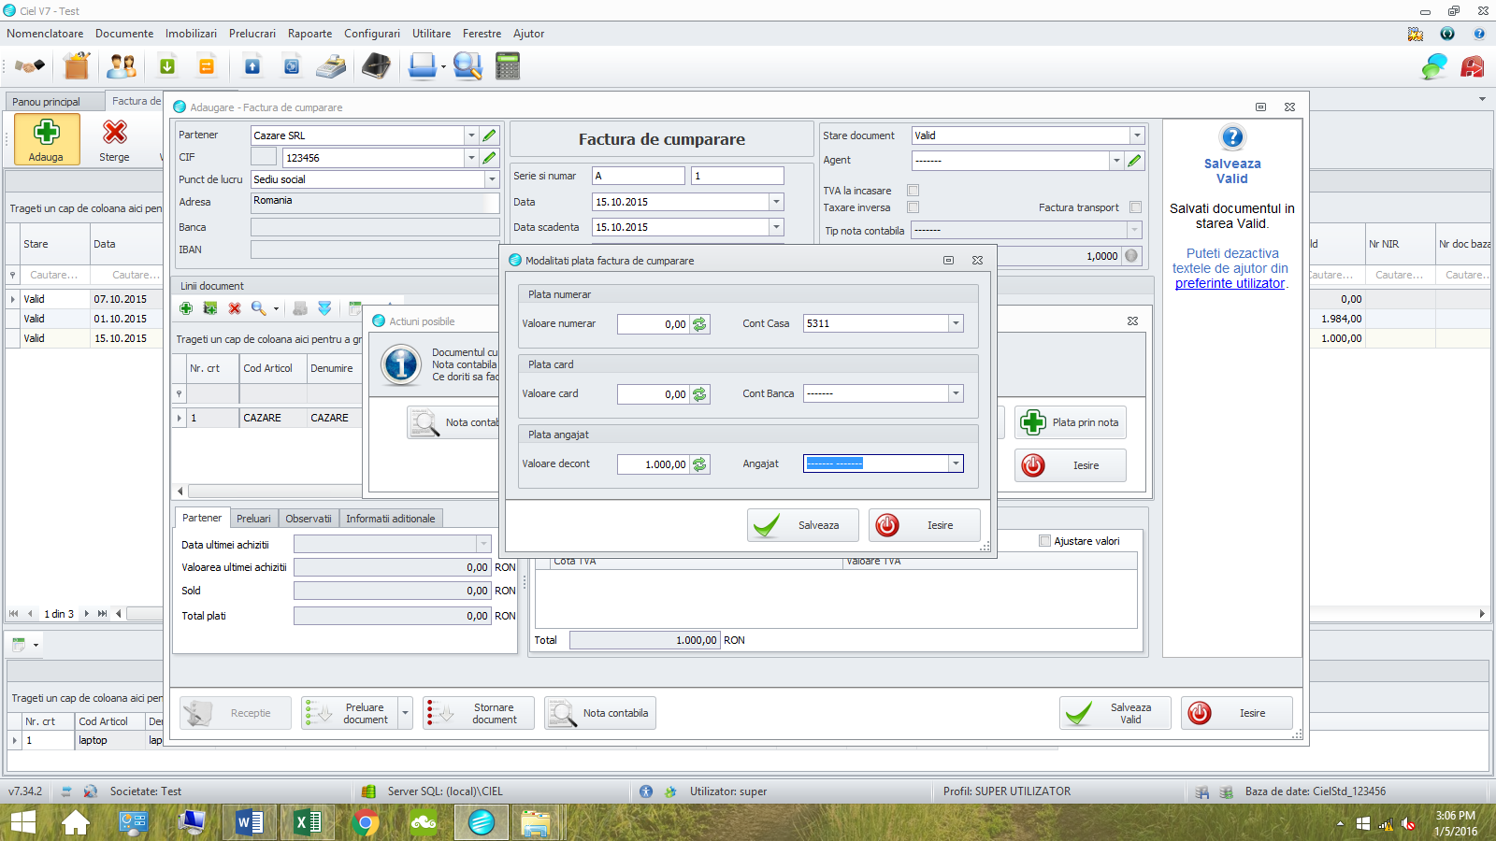Image resolution: width=1496 pixels, height=841 pixels.
Task: Click the magnifier search icon in Linii document
Action: coord(259,308)
